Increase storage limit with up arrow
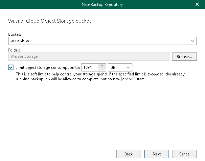Image resolution: width=205 pixels, height=161 pixels. [x=102, y=65]
